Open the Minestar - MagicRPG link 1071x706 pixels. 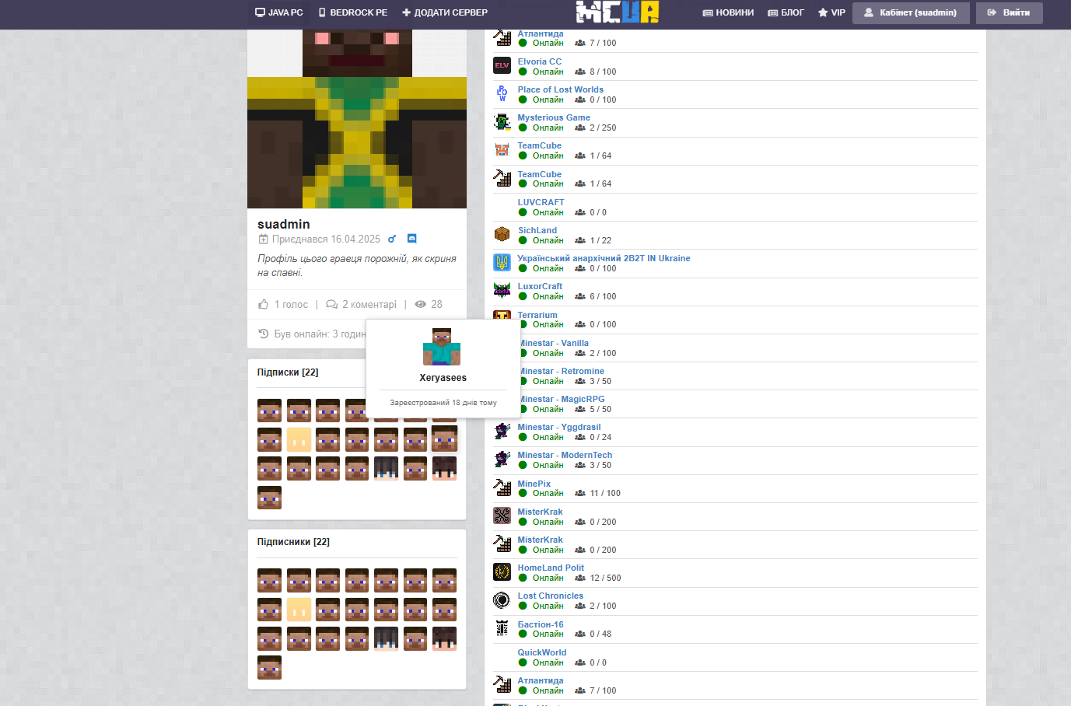coord(562,399)
